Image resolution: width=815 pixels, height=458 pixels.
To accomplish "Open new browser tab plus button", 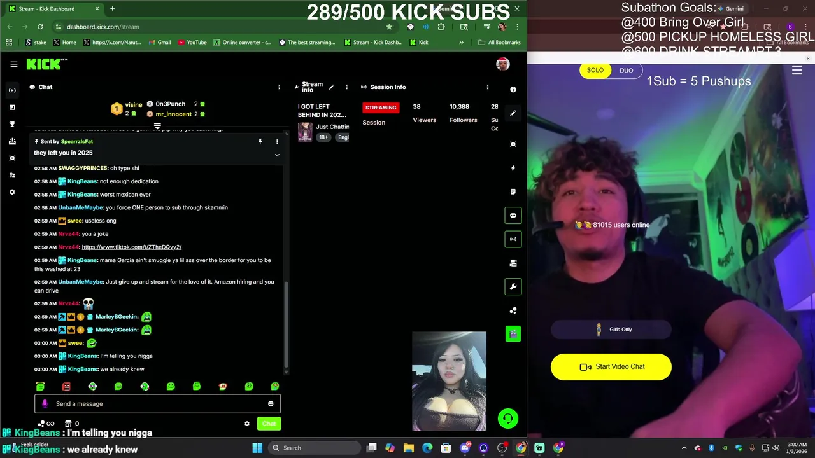I will click(x=112, y=9).
